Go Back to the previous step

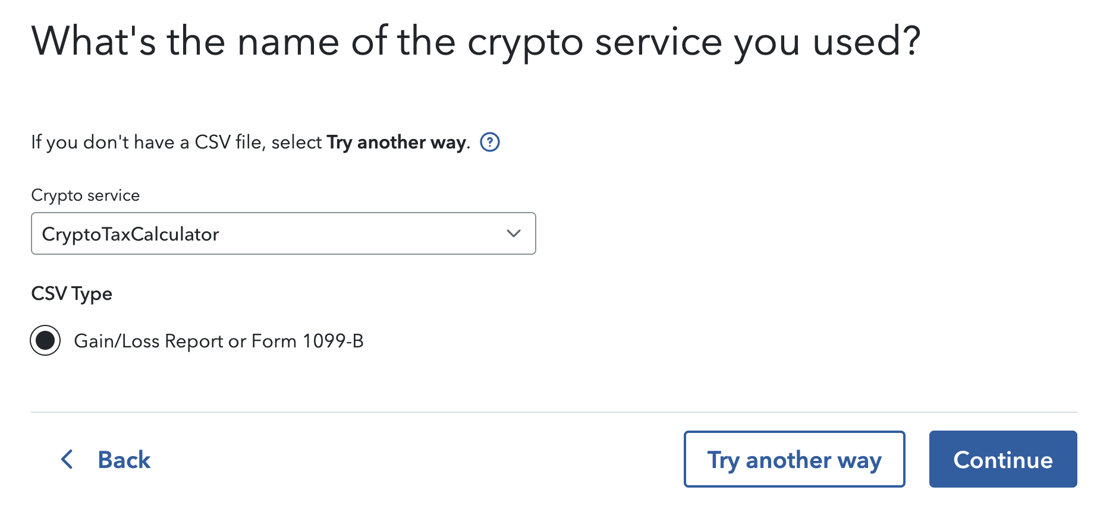(124, 459)
